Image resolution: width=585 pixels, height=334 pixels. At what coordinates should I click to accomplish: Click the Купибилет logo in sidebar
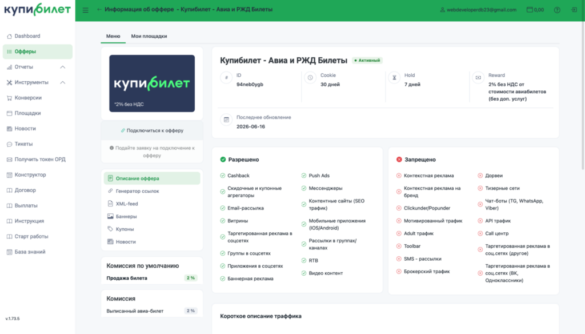[37, 9]
